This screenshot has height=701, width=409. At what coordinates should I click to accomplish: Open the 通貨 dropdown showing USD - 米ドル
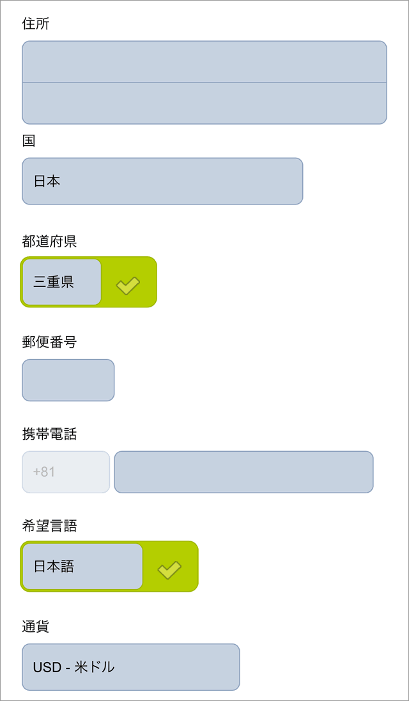[x=130, y=667]
